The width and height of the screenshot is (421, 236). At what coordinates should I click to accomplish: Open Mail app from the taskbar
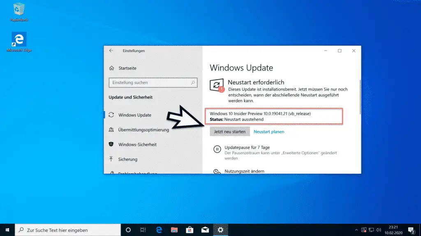205,230
